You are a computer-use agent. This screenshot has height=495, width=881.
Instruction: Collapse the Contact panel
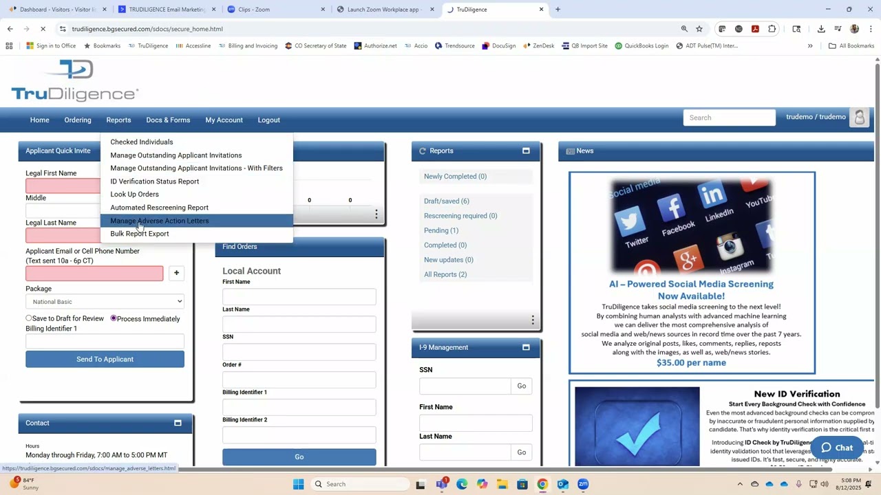point(178,423)
